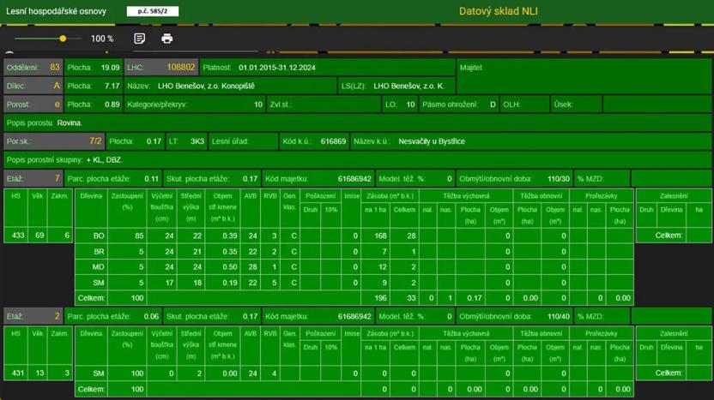Screen dimensions: 714x400
Task: Select the Etáž 2 field
Action: pos(33,315)
